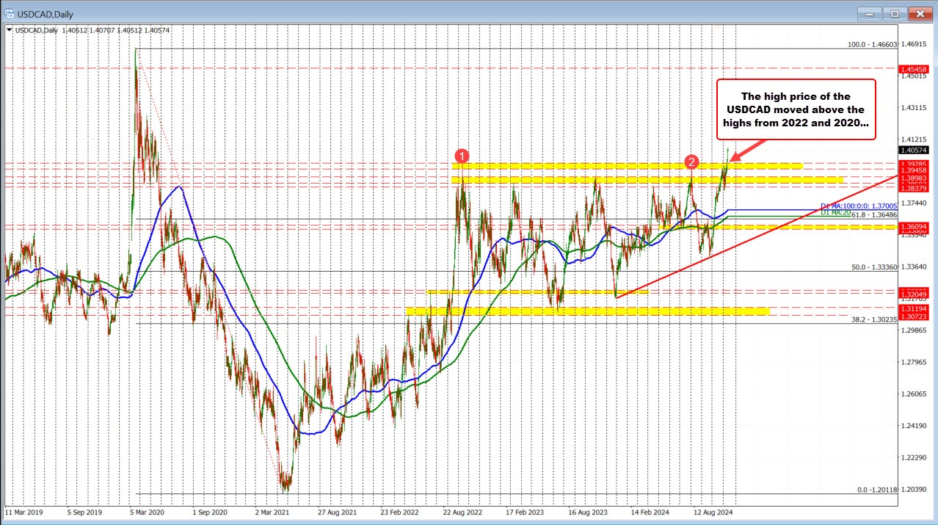Image resolution: width=938 pixels, height=525 pixels.
Task: Click the date label 23 Feb 2022
Action: pyautogui.click(x=400, y=511)
